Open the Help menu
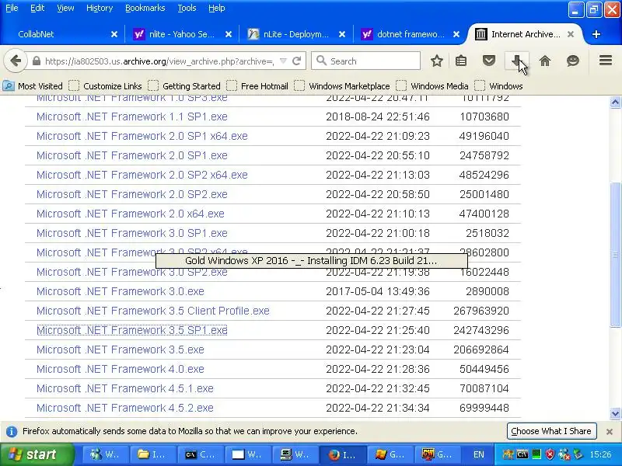 217,8
